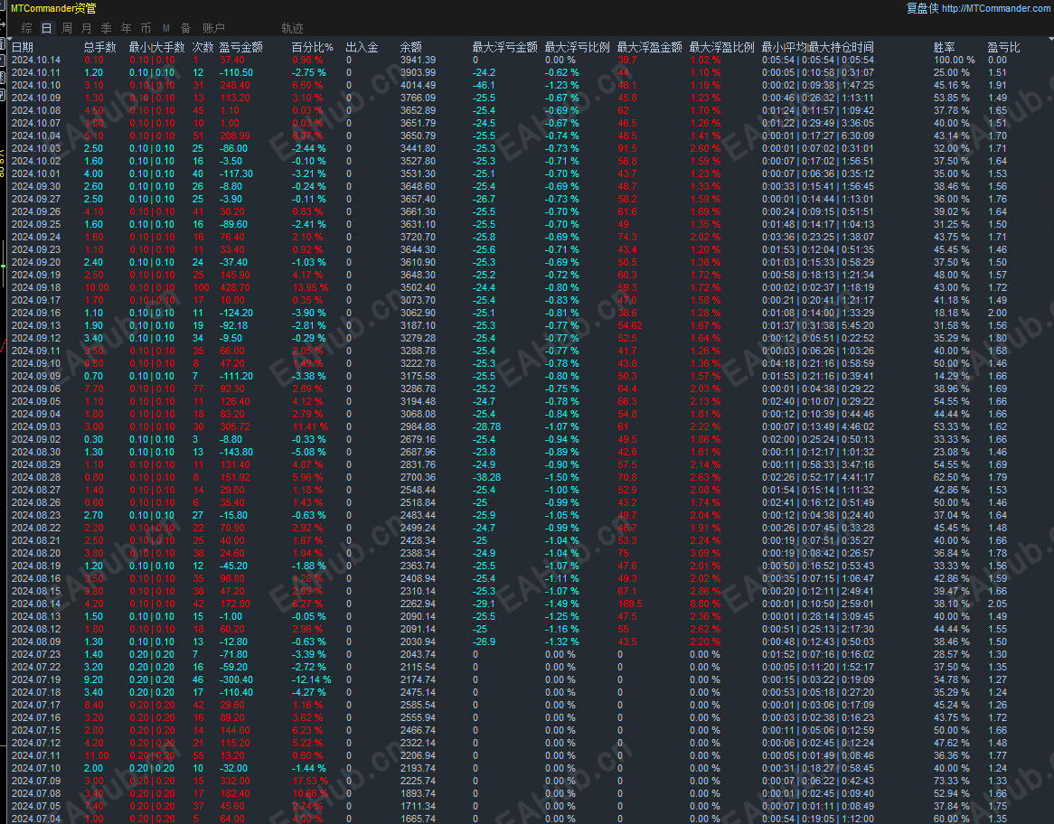Click the 最大浮亏比例 column header
The image size is (1054, 824).
click(x=578, y=47)
